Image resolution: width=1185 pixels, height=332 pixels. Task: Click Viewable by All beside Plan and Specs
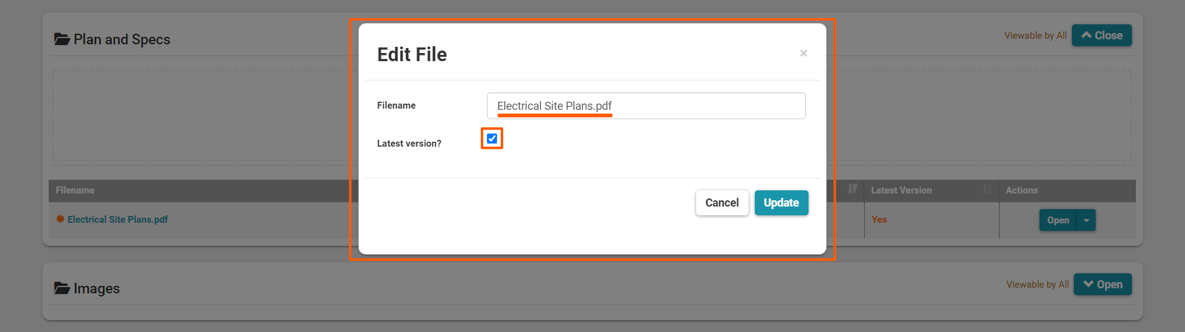(1035, 36)
